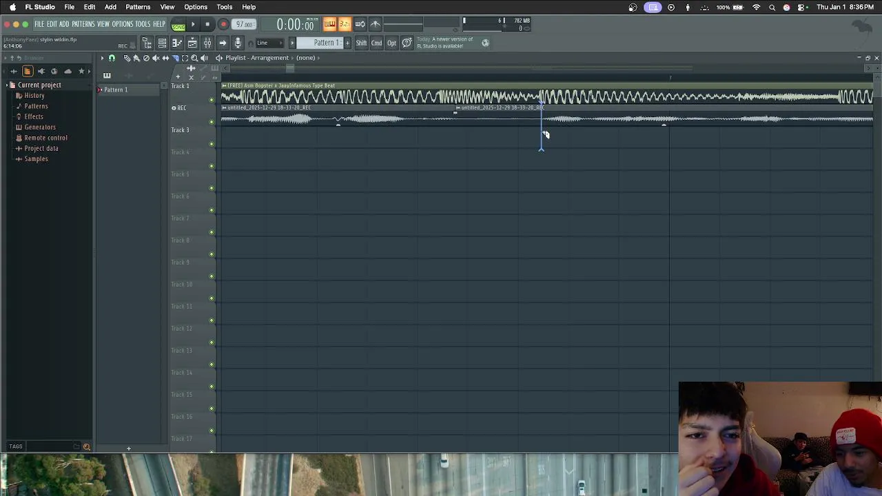Screen dimensions: 882x496
Task: Open the globe online content browser tab
Action: [x=54, y=72]
